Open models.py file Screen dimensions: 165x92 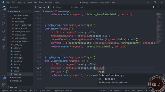[x=18, y=58]
